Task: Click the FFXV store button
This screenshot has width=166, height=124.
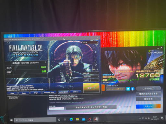Action: 12,93
